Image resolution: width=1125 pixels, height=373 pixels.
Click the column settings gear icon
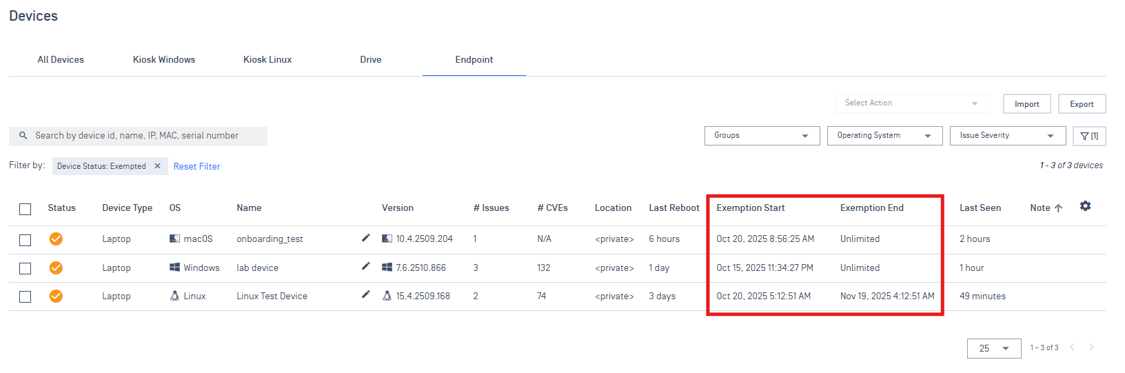click(x=1085, y=206)
